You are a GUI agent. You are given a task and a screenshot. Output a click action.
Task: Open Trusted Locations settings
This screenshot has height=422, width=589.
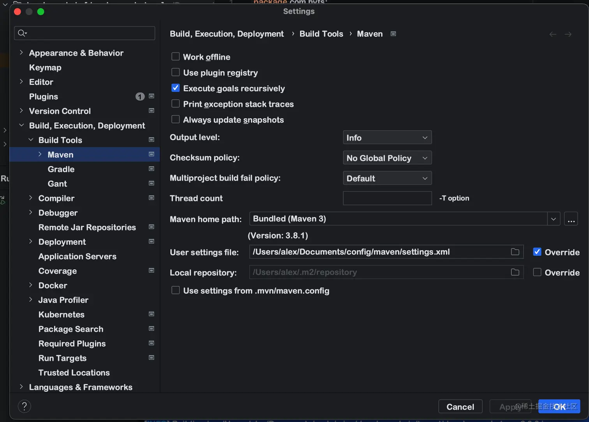click(x=74, y=373)
